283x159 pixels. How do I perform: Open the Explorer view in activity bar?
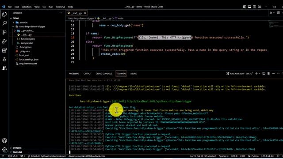pos(4,14)
